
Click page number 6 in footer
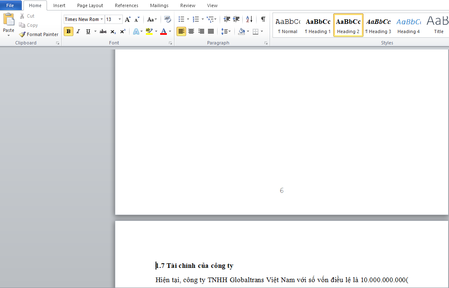click(282, 191)
